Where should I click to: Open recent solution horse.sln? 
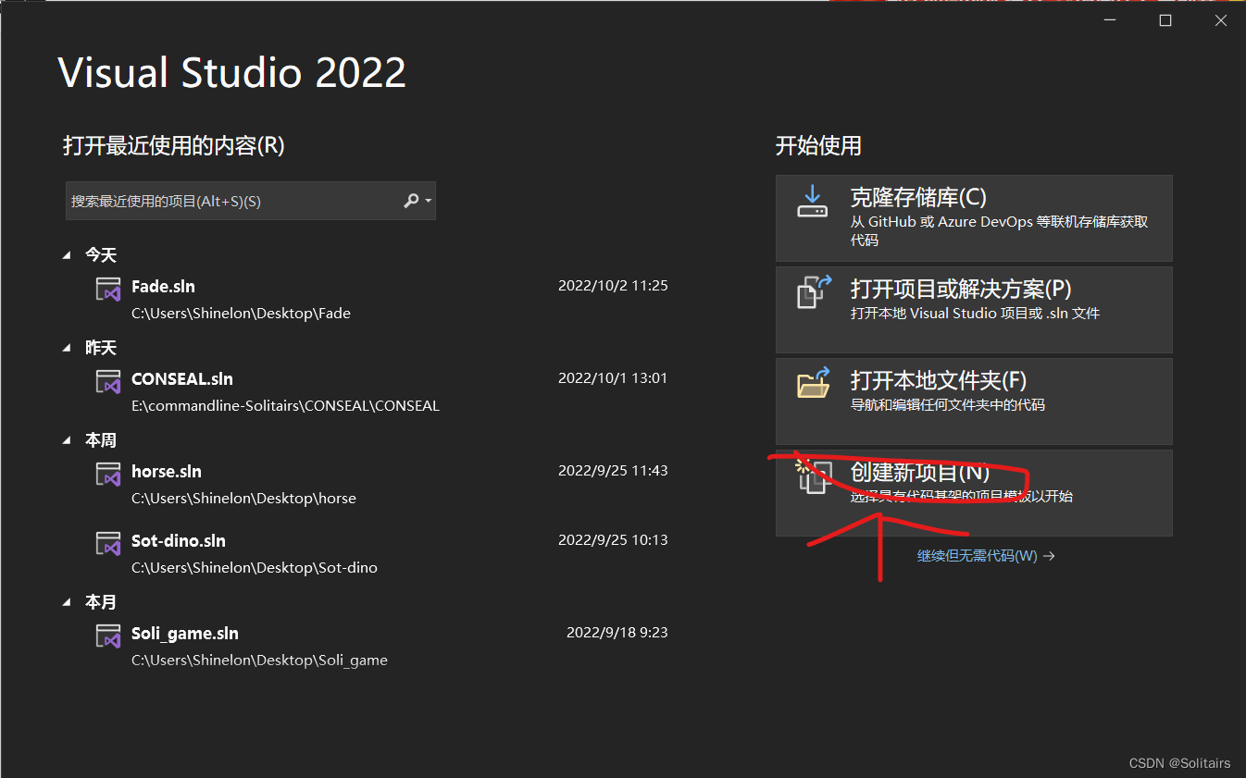pyautogui.click(x=167, y=471)
